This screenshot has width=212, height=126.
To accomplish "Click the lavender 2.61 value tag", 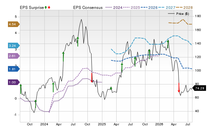I will [14, 56].
